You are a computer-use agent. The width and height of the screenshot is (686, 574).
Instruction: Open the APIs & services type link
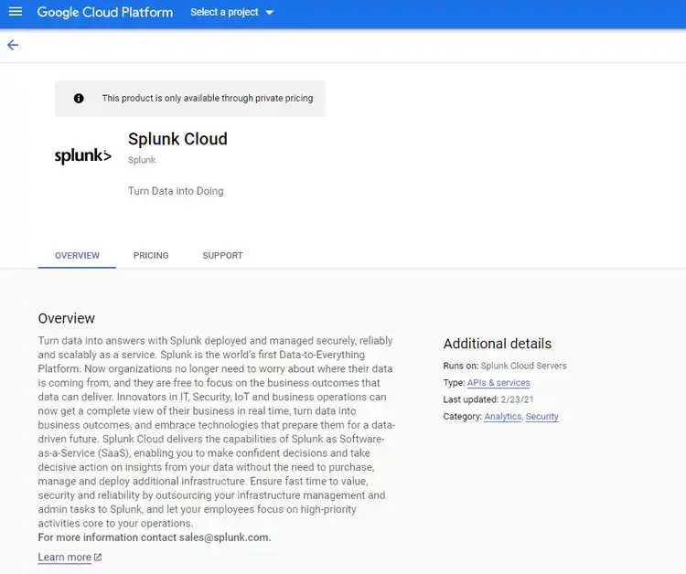click(498, 383)
